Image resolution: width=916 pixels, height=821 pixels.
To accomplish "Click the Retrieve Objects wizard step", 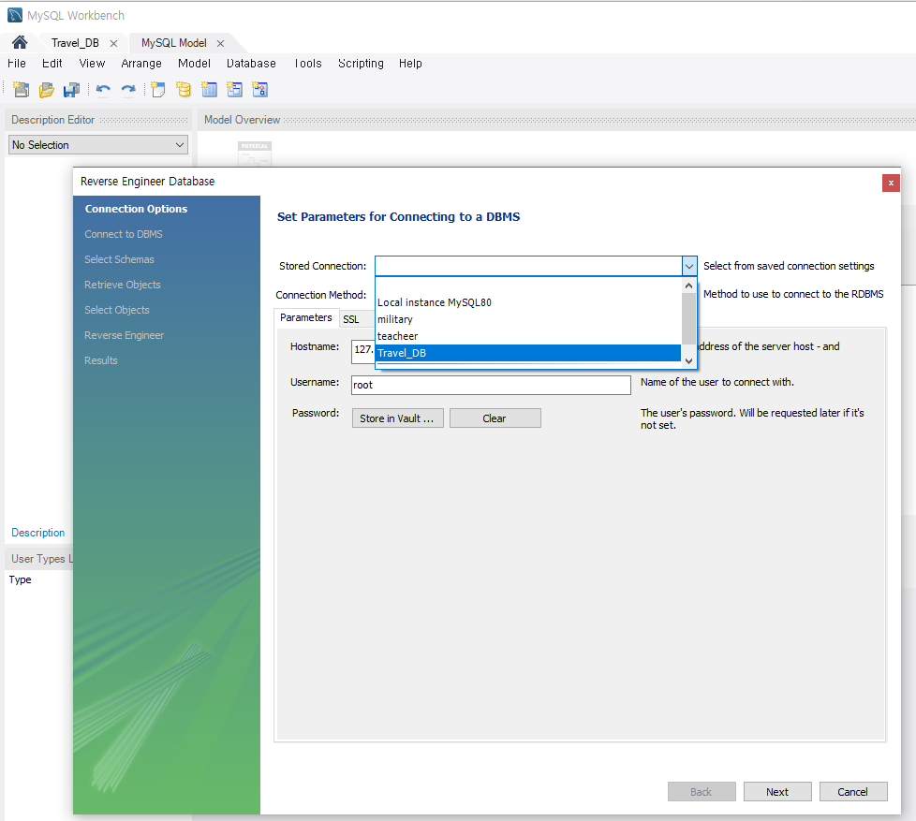I will click(x=122, y=285).
